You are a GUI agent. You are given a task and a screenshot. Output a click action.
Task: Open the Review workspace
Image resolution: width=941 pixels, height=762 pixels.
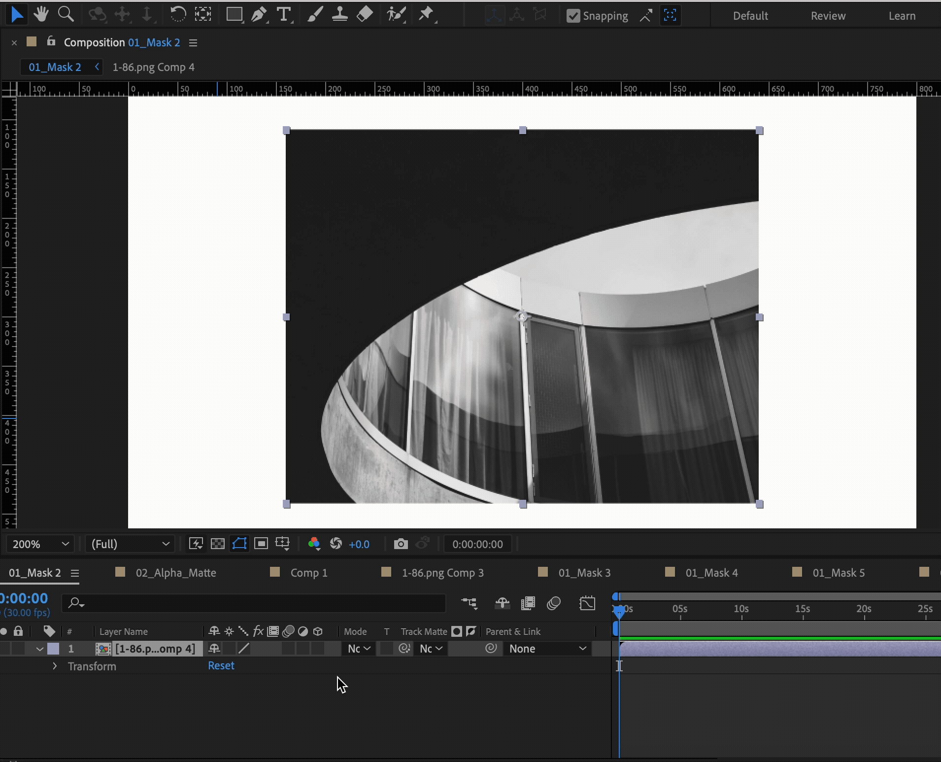(x=828, y=16)
